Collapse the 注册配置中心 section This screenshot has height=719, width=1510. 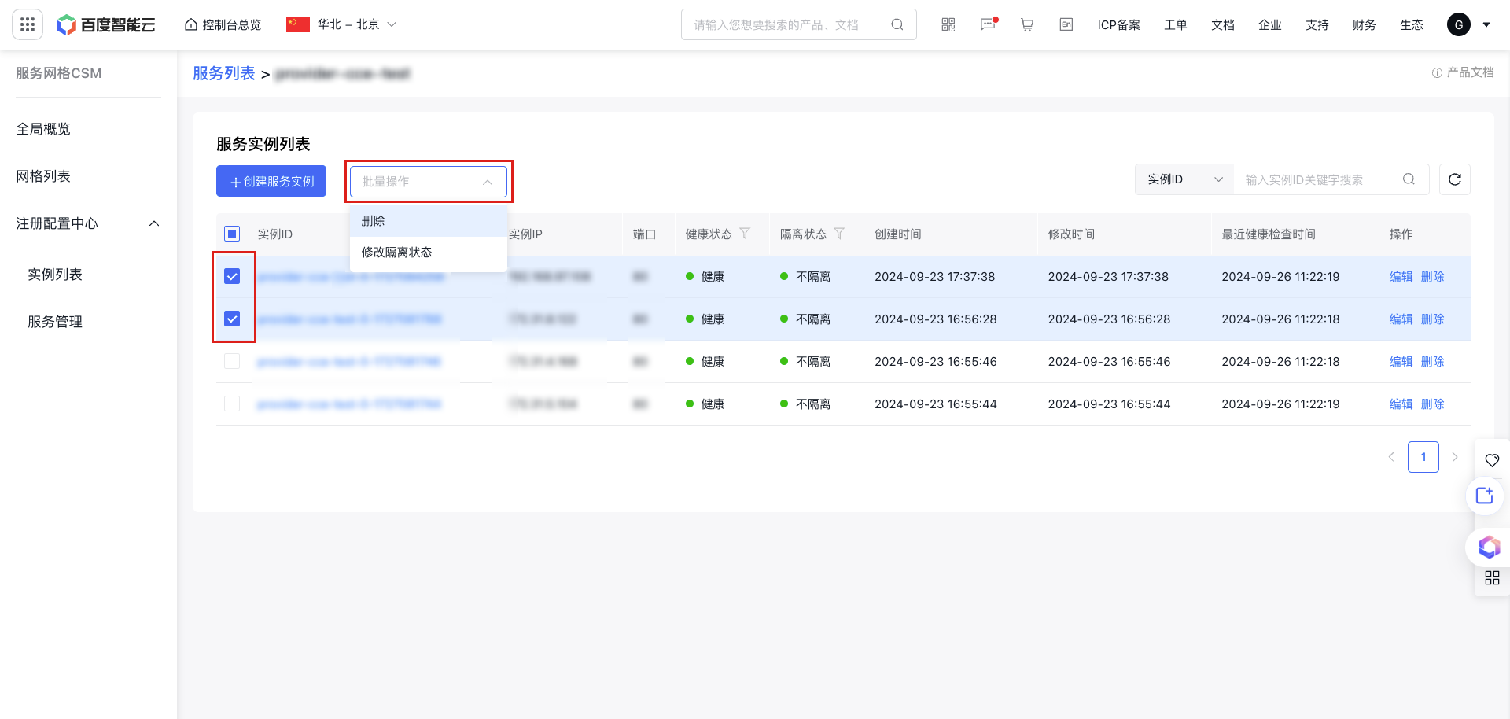(154, 223)
